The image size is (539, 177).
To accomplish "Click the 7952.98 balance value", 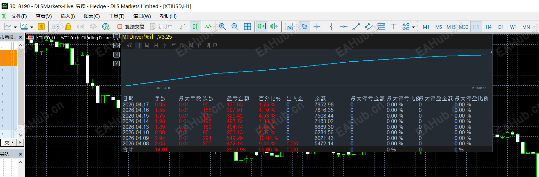I will tap(324, 104).
